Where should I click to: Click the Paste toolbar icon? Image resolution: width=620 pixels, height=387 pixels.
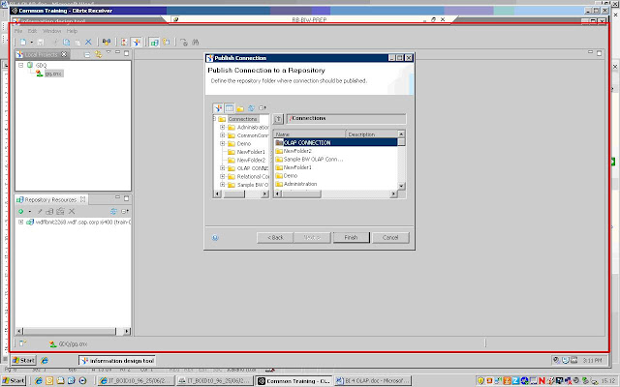tap(77, 42)
